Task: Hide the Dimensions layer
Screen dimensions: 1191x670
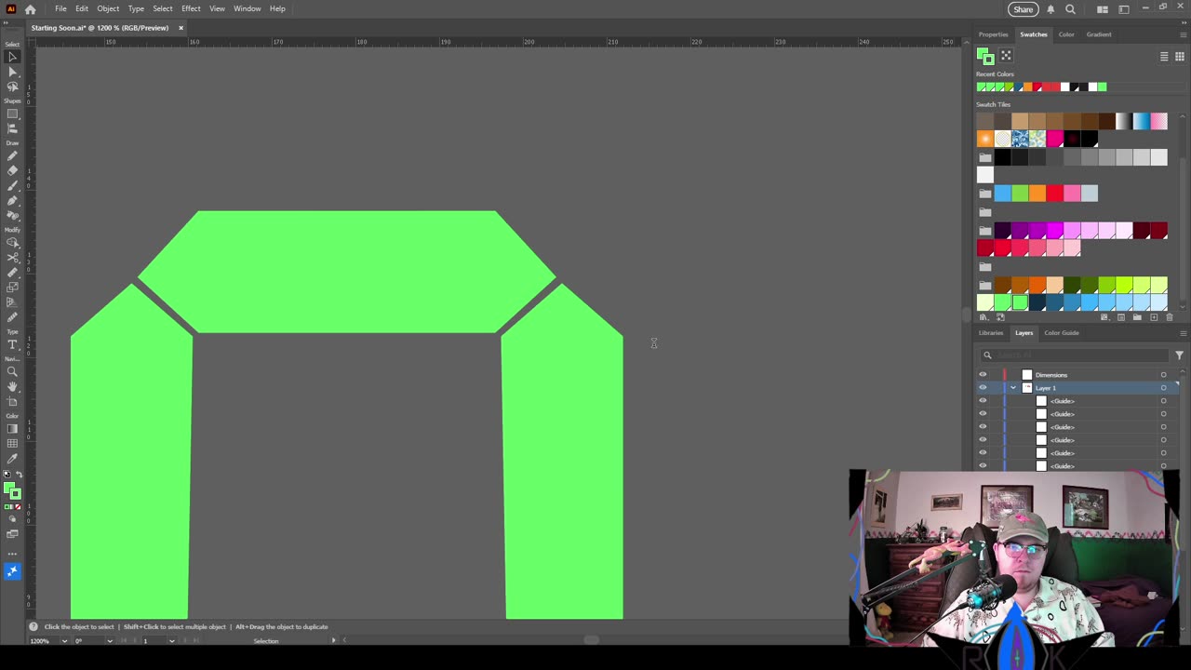Action: (983, 375)
